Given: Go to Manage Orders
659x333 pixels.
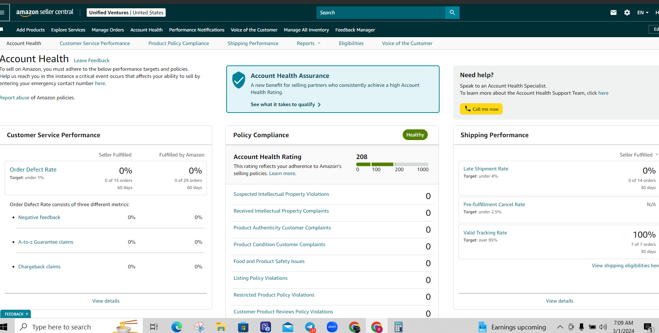Looking at the screenshot, I should point(108,30).
